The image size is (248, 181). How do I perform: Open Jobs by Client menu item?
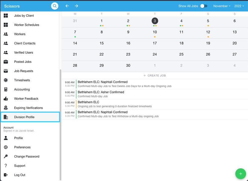click(30, 15)
